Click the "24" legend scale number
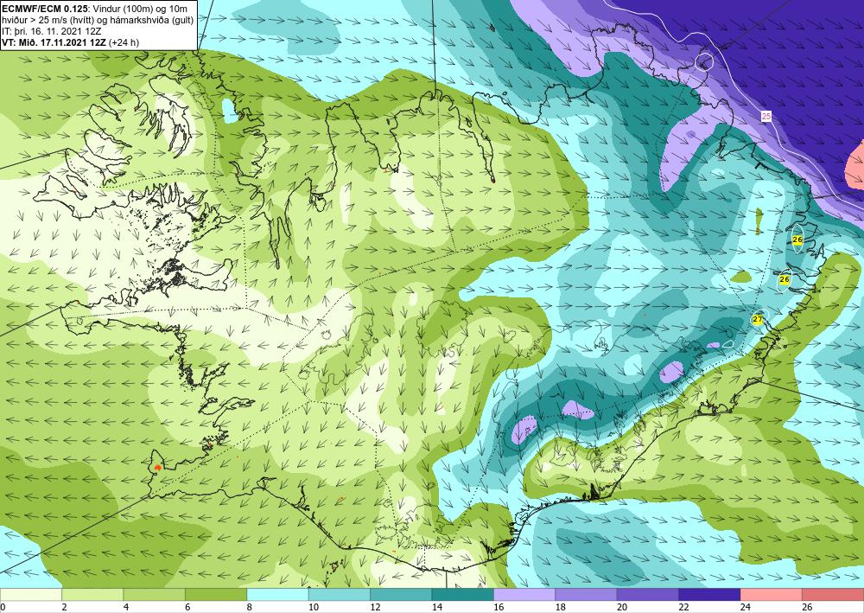Screen dimensions: 864x613 tap(746, 608)
